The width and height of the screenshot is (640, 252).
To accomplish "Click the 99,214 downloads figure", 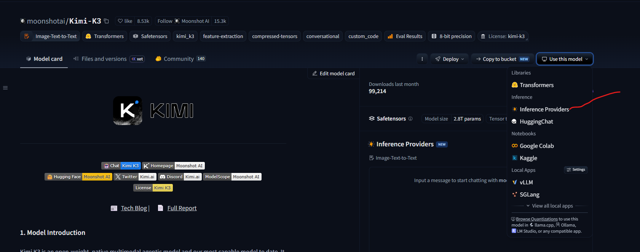I will 377,91.
